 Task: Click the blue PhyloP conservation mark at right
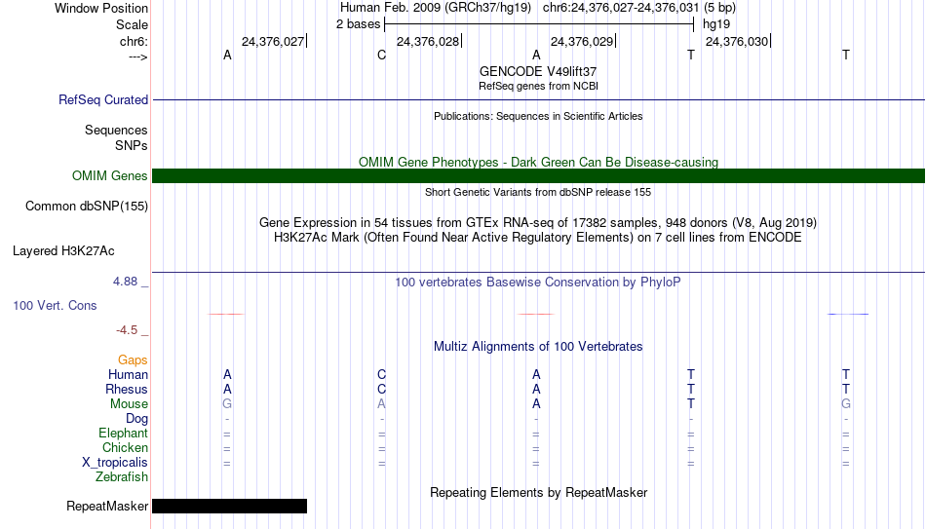(x=848, y=314)
